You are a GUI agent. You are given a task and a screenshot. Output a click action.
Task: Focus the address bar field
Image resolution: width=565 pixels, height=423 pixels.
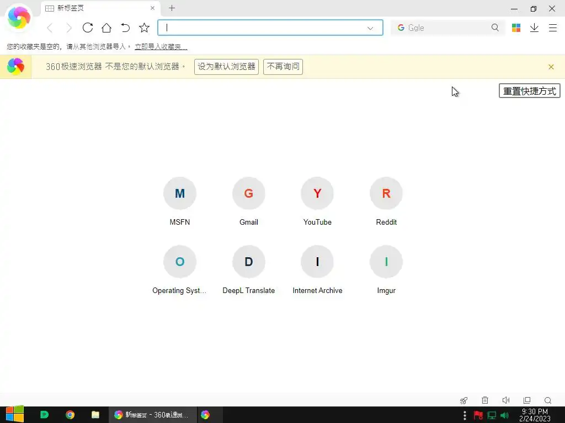click(x=270, y=28)
